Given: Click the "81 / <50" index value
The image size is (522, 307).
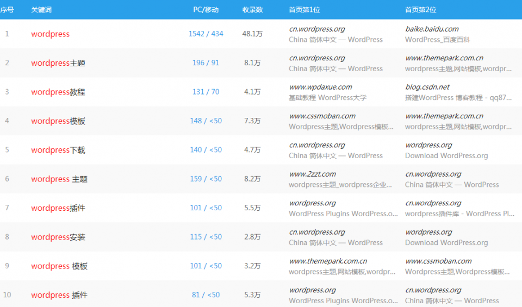Looking at the screenshot, I should click(206, 295).
